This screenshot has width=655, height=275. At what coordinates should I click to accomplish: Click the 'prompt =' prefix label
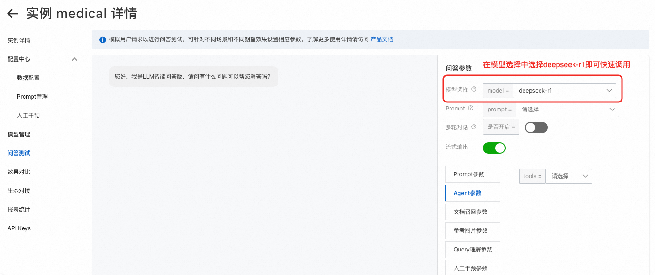point(499,109)
